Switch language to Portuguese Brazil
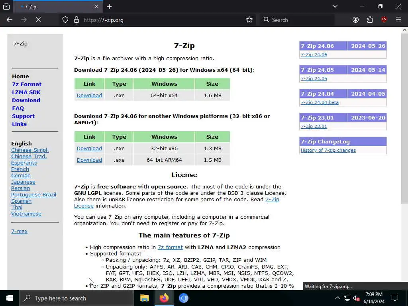The image size is (408, 306). click(x=33, y=194)
